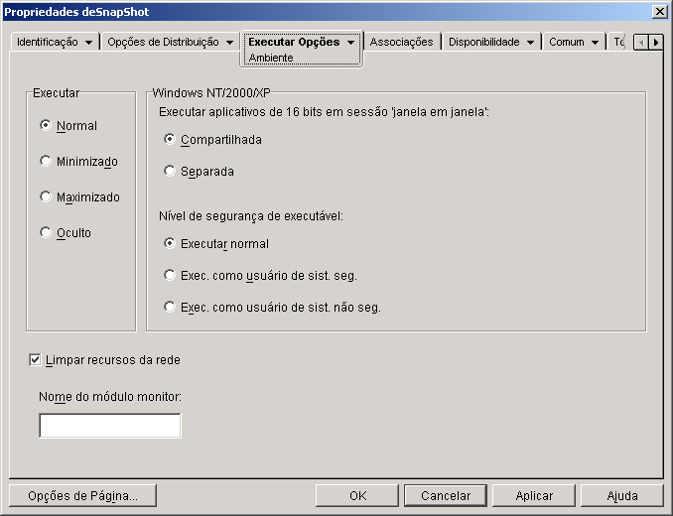
Task: Open Opções de Página button
Action: 82,496
